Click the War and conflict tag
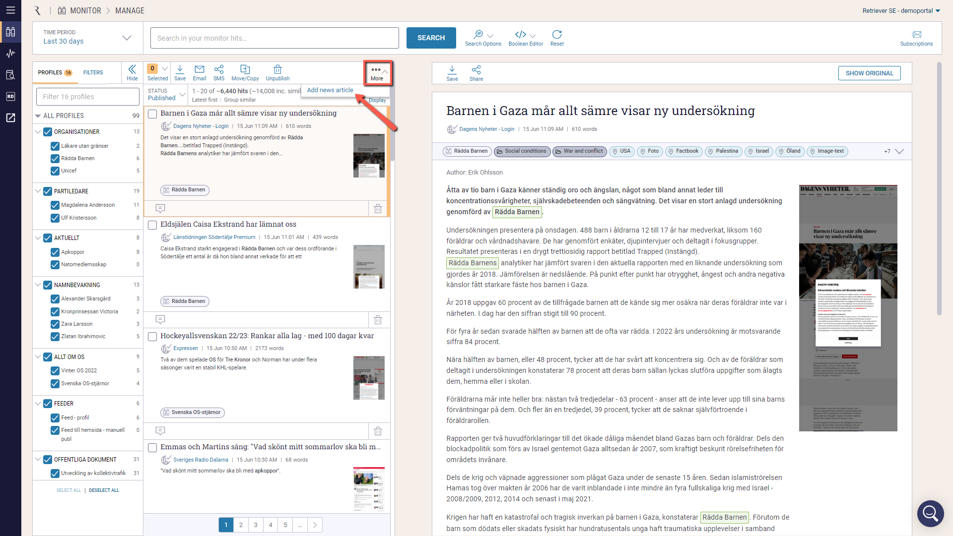 (579, 151)
